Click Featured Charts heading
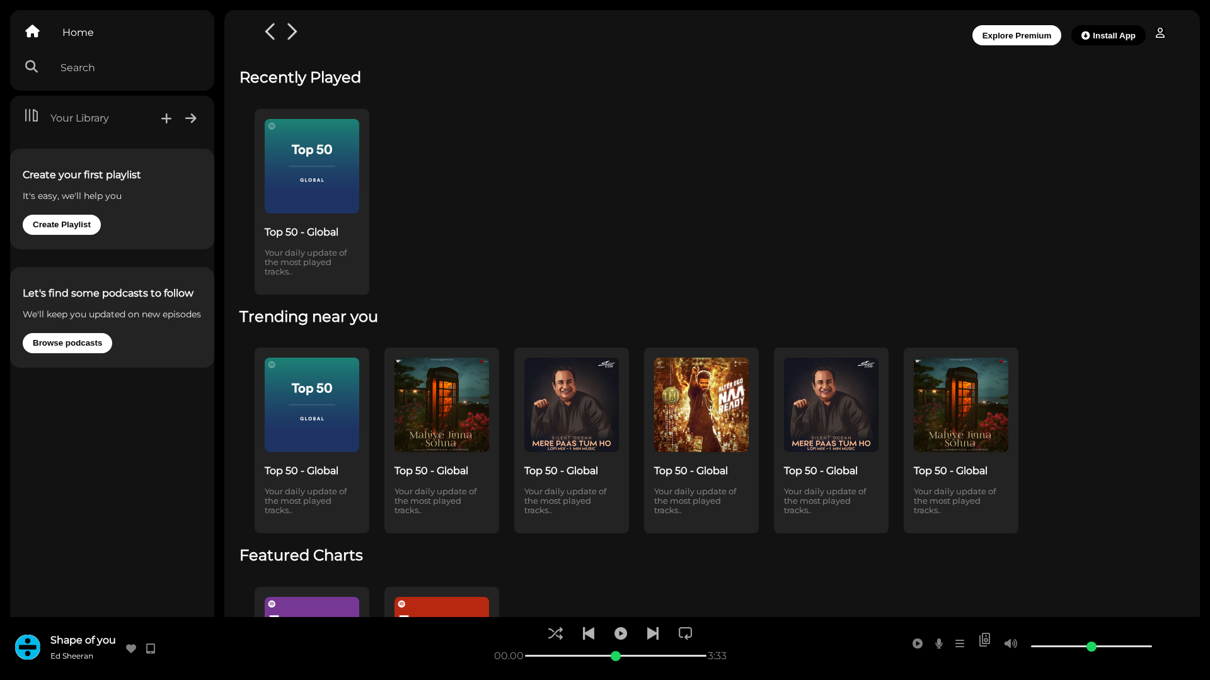The height and width of the screenshot is (680, 1210). (x=301, y=555)
